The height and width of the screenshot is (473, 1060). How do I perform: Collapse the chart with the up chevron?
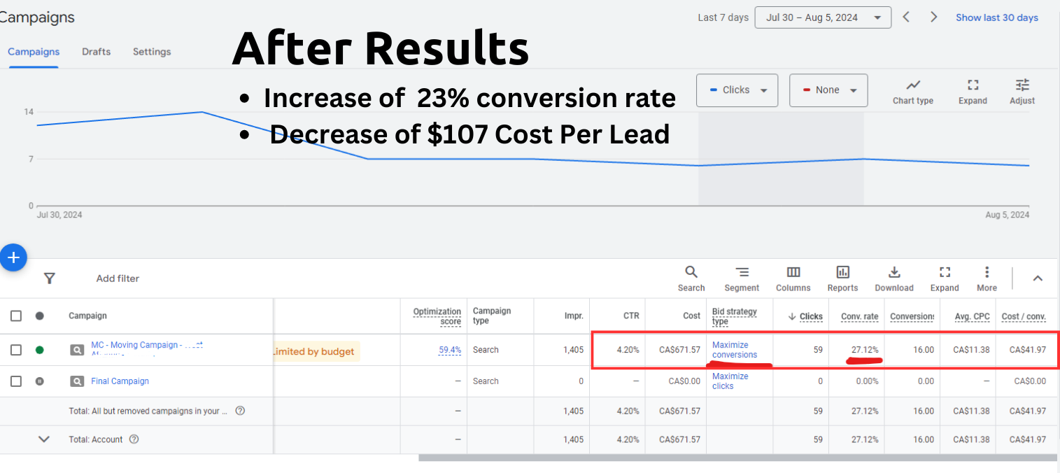1038,278
